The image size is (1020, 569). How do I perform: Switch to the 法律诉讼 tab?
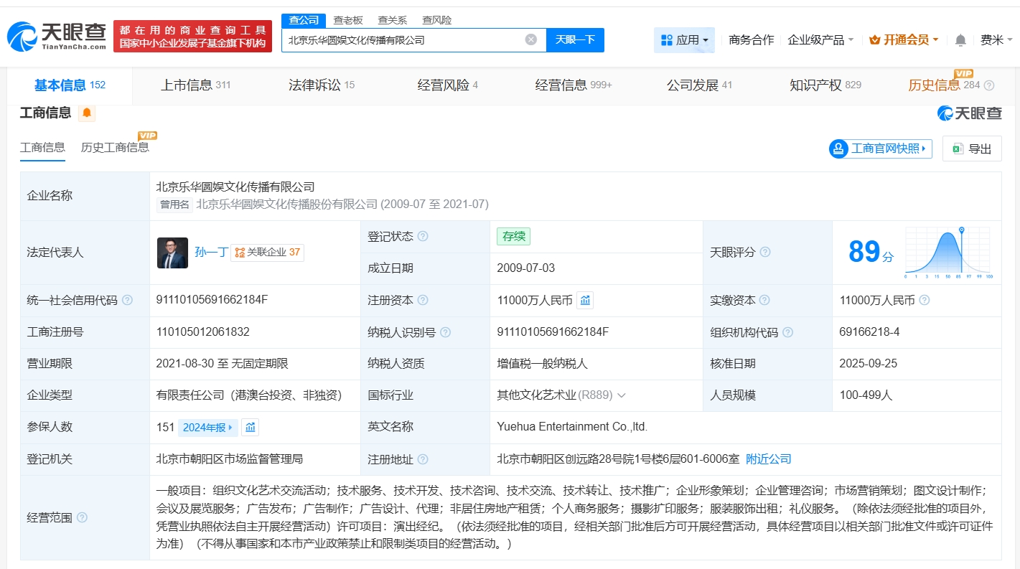pos(314,84)
